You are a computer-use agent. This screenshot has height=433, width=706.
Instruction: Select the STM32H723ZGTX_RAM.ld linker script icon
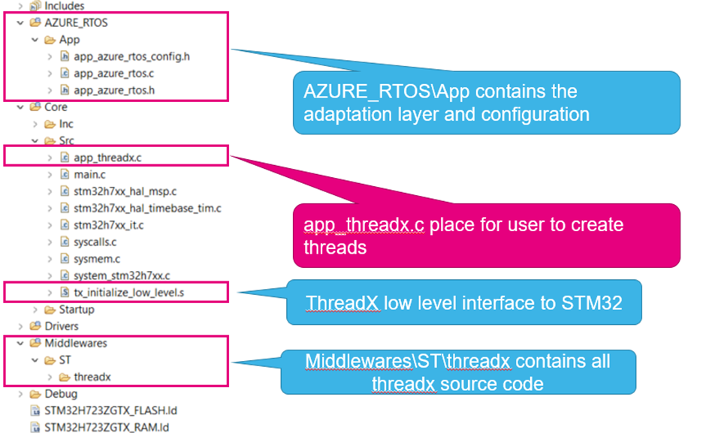pyautogui.click(x=35, y=427)
